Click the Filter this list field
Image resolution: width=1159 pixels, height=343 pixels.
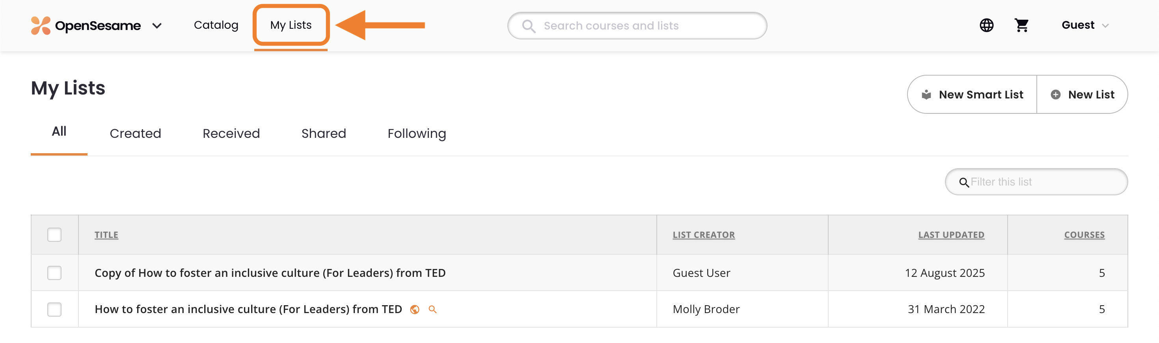click(x=1044, y=182)
